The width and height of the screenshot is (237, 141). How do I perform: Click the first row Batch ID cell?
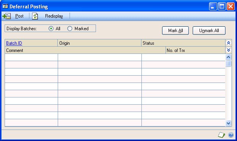click(x=31, y=57)
